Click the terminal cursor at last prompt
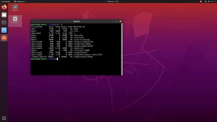Screen dimensions: 217x122 57,59
